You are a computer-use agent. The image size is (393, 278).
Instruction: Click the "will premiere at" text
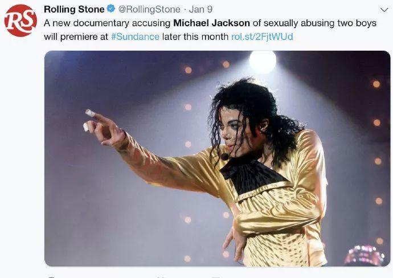point(76,36)
